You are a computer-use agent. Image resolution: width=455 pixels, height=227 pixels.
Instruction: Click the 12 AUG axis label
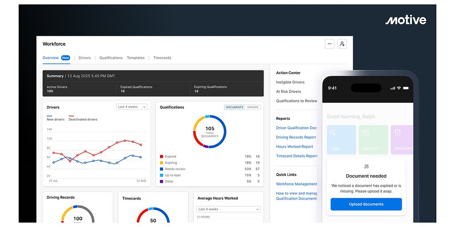tap(141, 181)
